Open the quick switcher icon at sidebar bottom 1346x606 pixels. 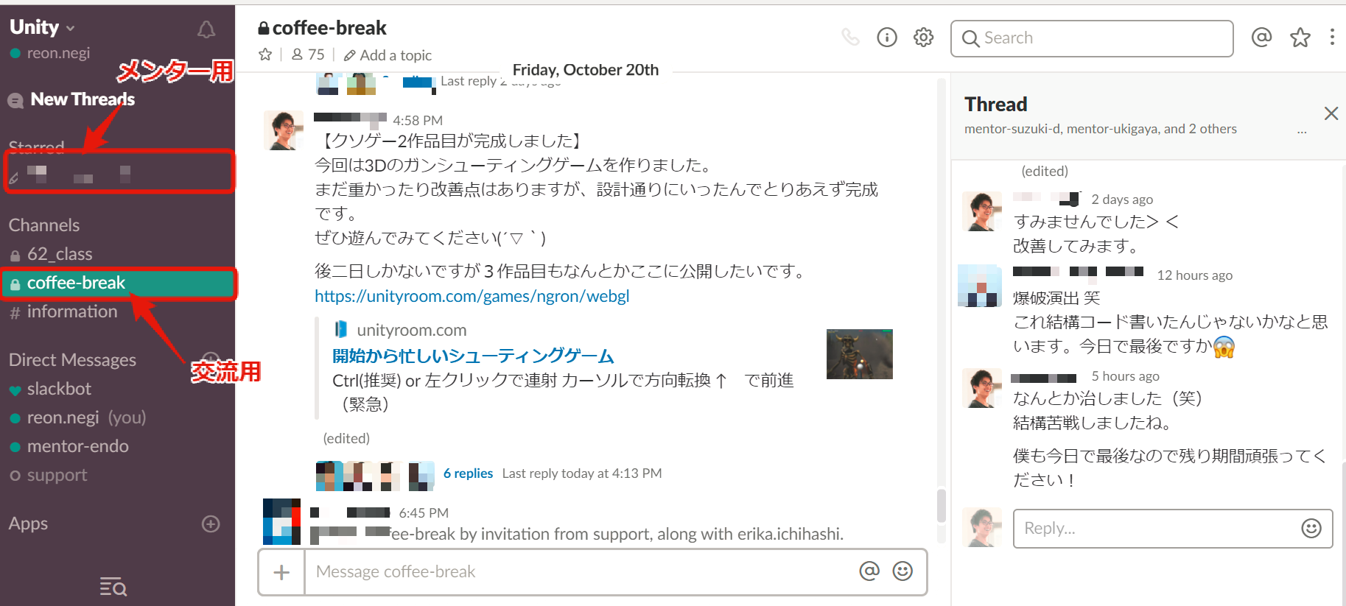[113, 587]
